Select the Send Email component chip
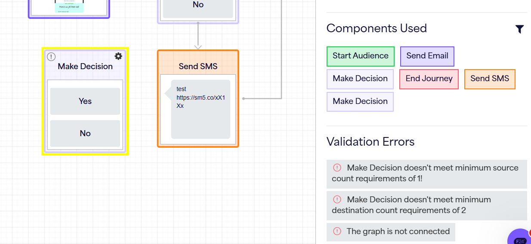Screen dimensions: 531x244 pyautogui.click(x=427, y=56)
